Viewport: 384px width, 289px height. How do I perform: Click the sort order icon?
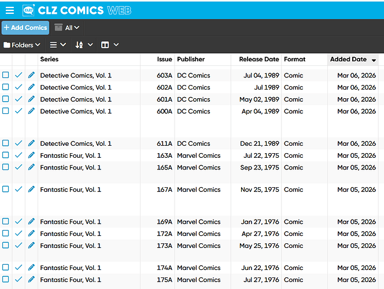(x=79, y=45)
